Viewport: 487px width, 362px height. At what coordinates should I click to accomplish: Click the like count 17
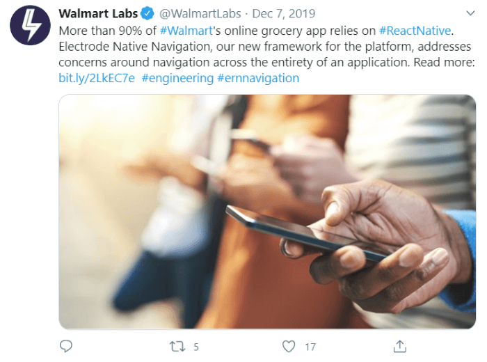[310, 347]
